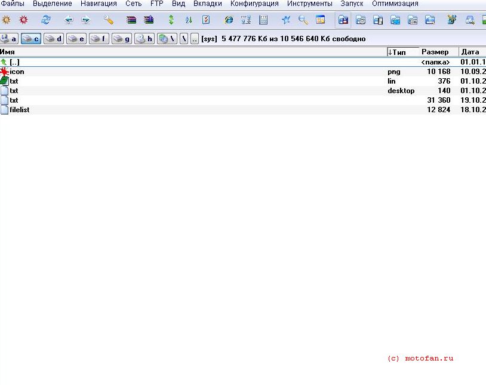This screenshot has height=385, width=486.
Task: Switch to drive e
Action: point(76,39)
